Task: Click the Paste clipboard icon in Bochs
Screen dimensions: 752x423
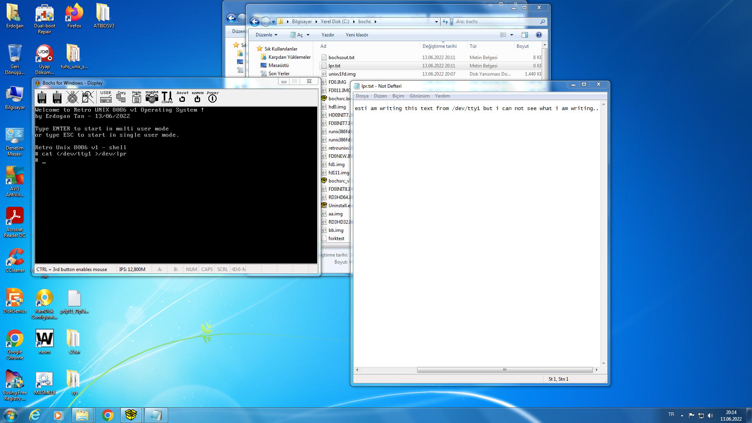Action: tap(136, 98)
